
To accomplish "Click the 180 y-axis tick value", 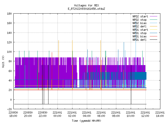I will (9, 14).
